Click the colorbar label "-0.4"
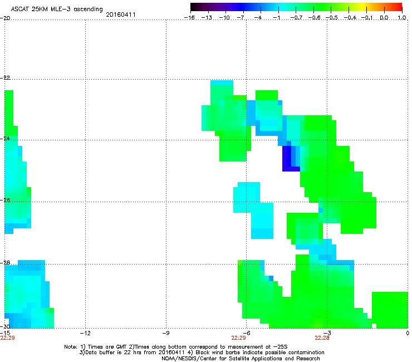Image resolution: width=412 pixels, height=362 pixels. 350,18
